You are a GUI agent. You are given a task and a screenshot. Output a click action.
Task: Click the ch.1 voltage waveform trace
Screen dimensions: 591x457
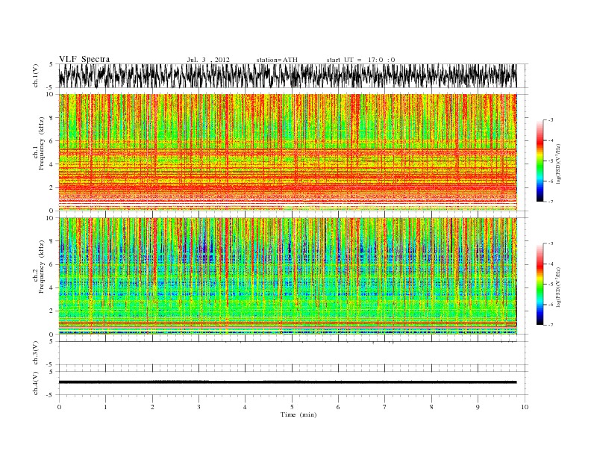tap(287, 75)
